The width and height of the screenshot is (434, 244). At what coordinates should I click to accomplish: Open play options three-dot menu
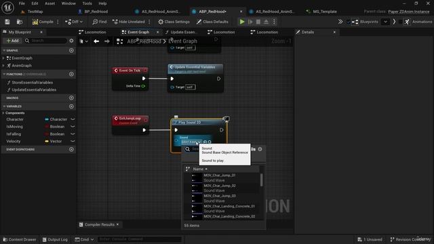click(274, 22)
